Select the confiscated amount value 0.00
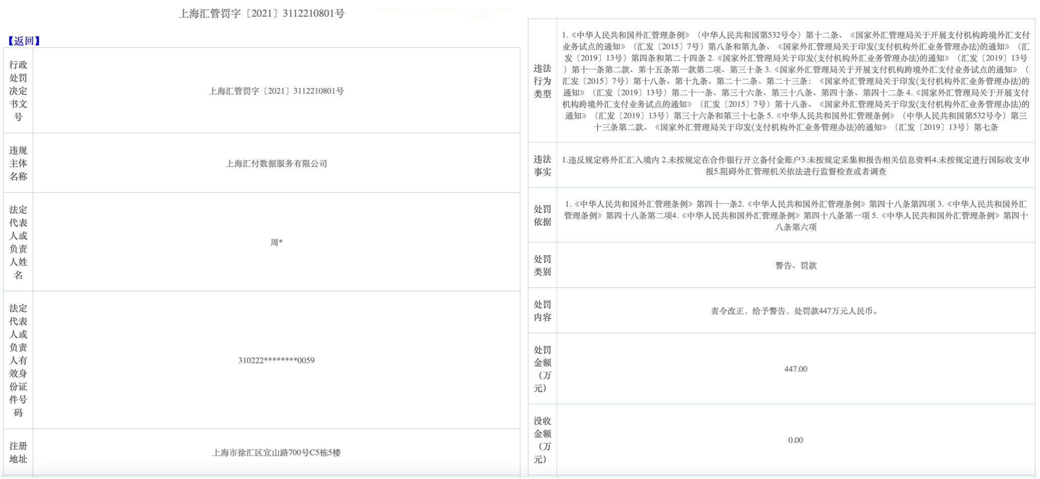Screen dimensions: 1040x479 (x=795, y=440)
